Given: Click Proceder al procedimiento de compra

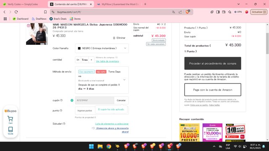Looking at the screenshot, I should point(213,63).
